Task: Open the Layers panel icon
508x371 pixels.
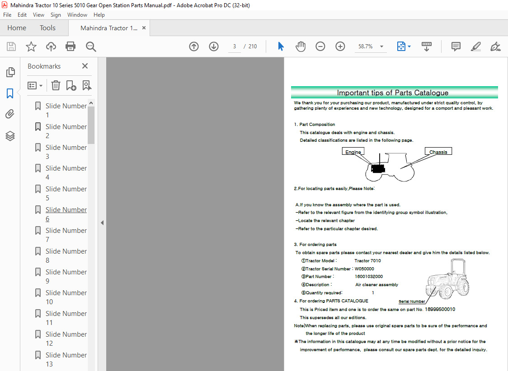Action: point(10,136)
